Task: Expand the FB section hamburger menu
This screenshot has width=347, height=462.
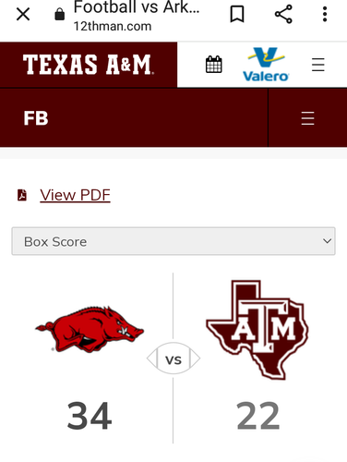Action: tap(307, 118)
